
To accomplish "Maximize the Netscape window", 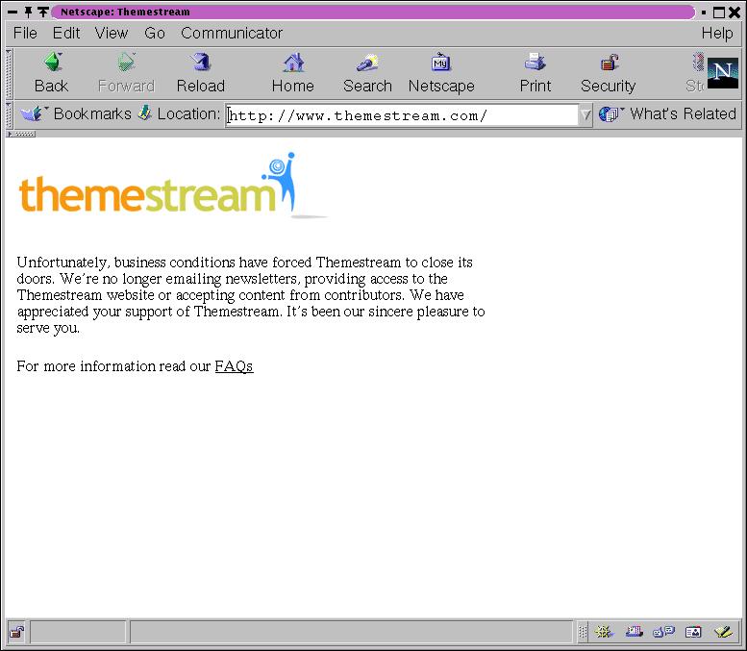I will (x=719, y=13).
